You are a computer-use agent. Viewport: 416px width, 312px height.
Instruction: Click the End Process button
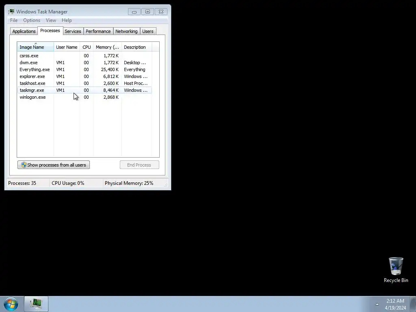coord(139,165)
